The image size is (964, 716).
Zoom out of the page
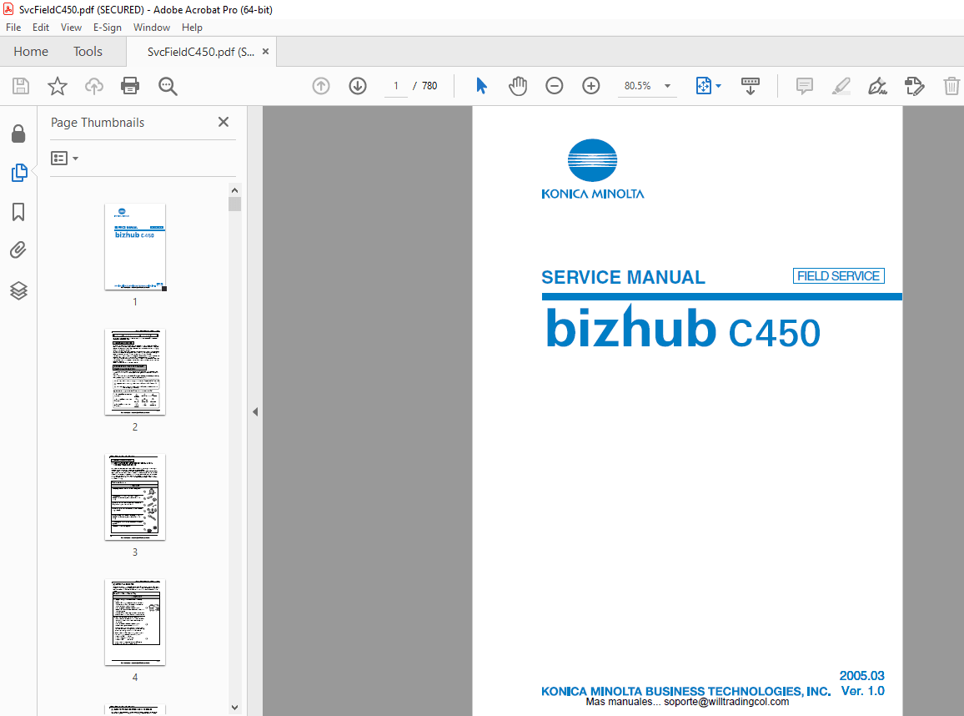pyautogui.click(x=555, y=85)
